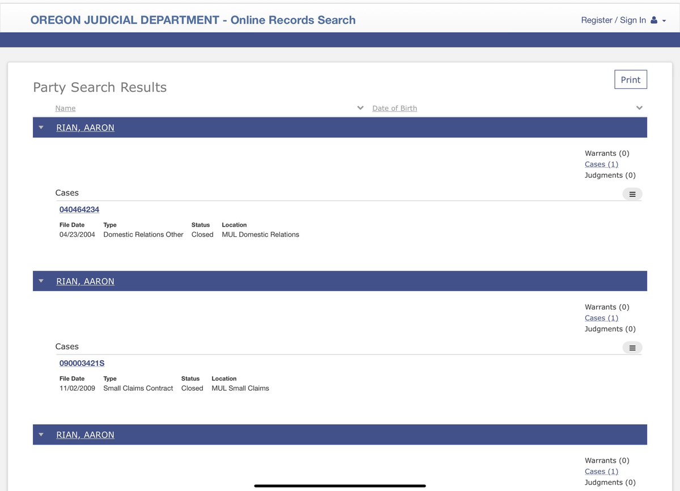Open the third RIAN, AARON name link

(x=85, y=434)
